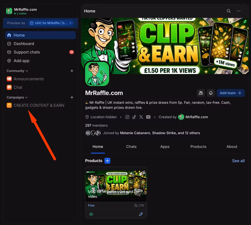Switch to the Chats tab
The image size is (251, 225).
point(131,147)
